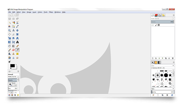The image size is (184, 110).
Task: Select the Flip tool
Action: tap(10, 42)
